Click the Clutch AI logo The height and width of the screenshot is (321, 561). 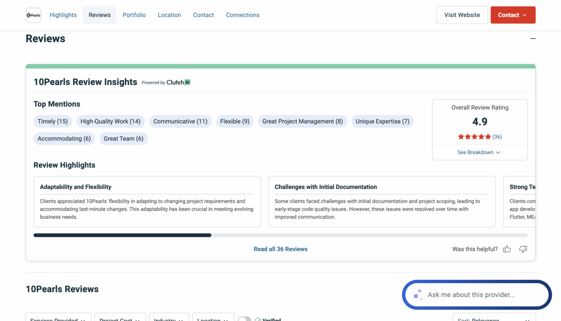(x=178, y=82)
